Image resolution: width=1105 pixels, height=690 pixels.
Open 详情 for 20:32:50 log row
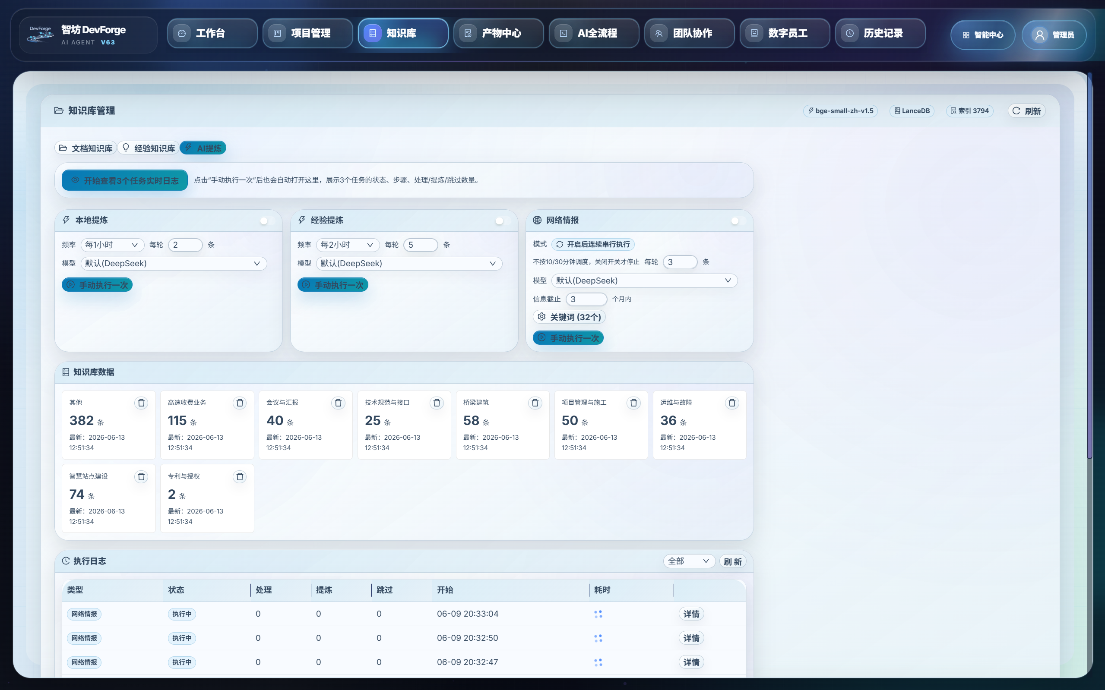tap(691, 638)
